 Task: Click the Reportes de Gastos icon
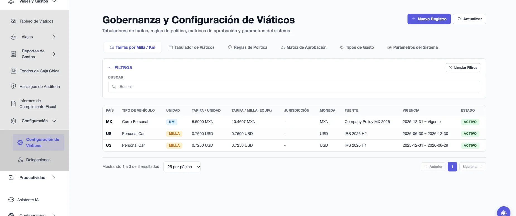point(13,54)
